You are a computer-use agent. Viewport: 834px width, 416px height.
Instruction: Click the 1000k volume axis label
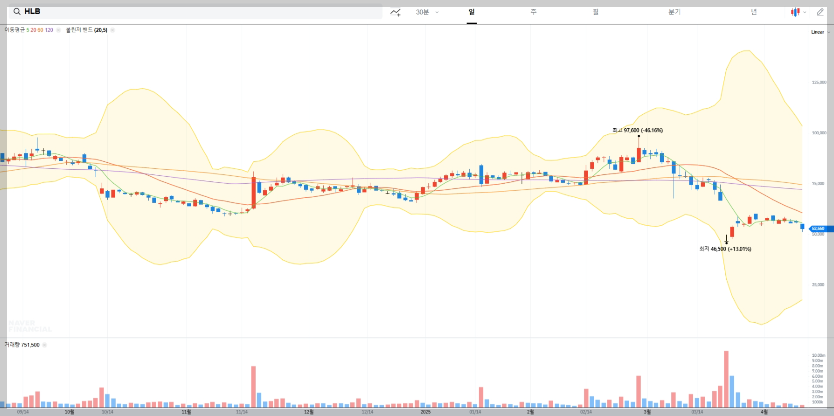(x=818, y=402)
